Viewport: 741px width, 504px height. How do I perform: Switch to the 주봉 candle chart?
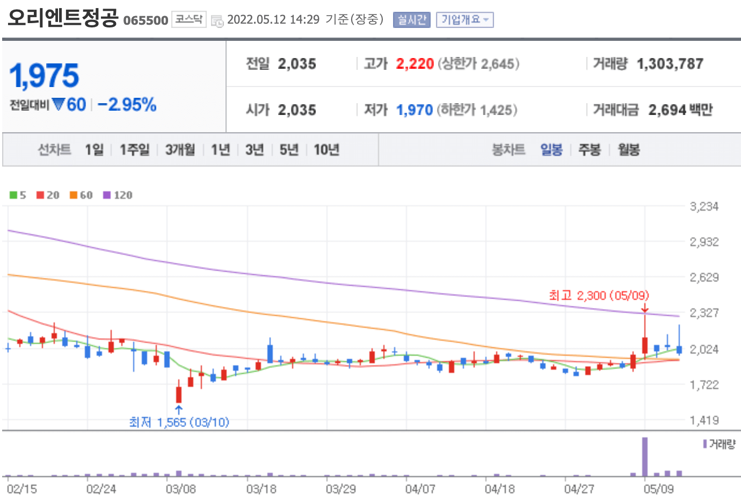click(590, 149)
